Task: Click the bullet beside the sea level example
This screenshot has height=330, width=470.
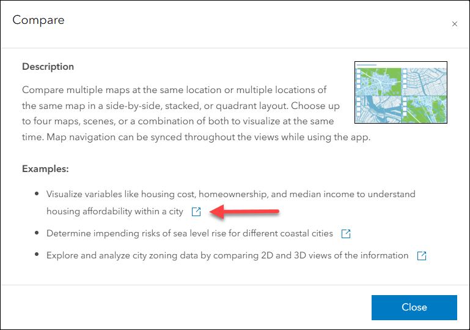Action: tap(37, 233)
